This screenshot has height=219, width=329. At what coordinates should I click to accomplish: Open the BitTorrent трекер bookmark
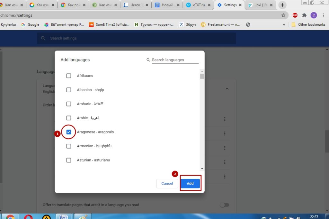64,24
